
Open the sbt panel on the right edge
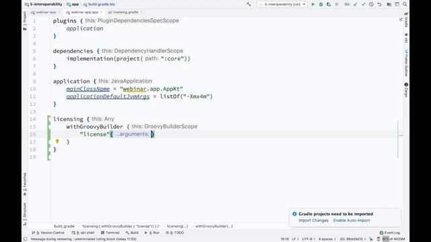[x=406, y=38]
